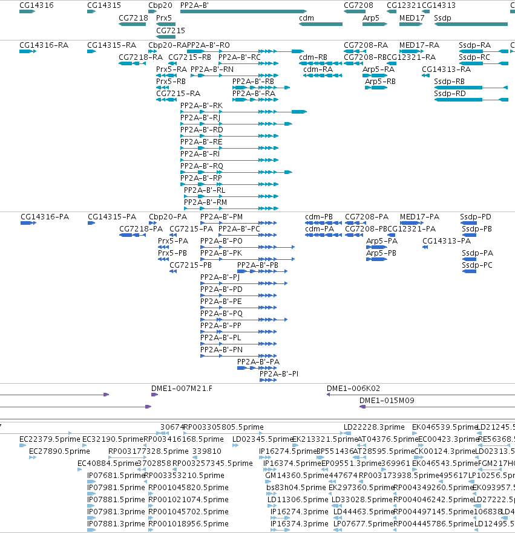Image resolution: width=515 pixels, height=533 pixels.
Task: Select the CG7218 gene label
Action: point(133,18)
